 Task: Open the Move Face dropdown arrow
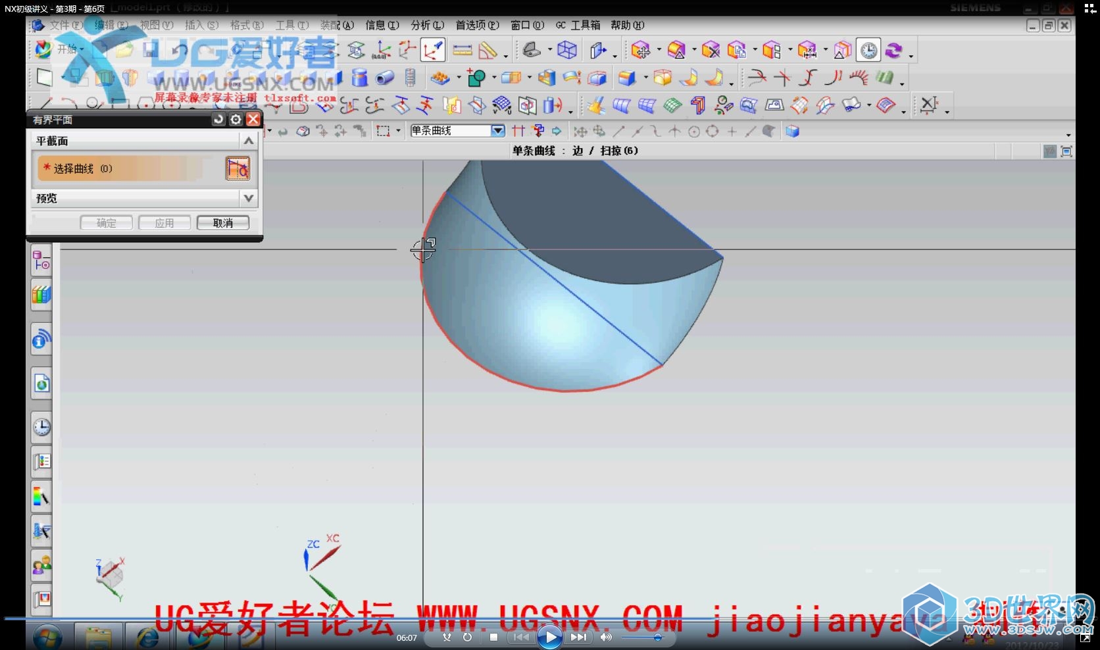(x=659, y=50)
